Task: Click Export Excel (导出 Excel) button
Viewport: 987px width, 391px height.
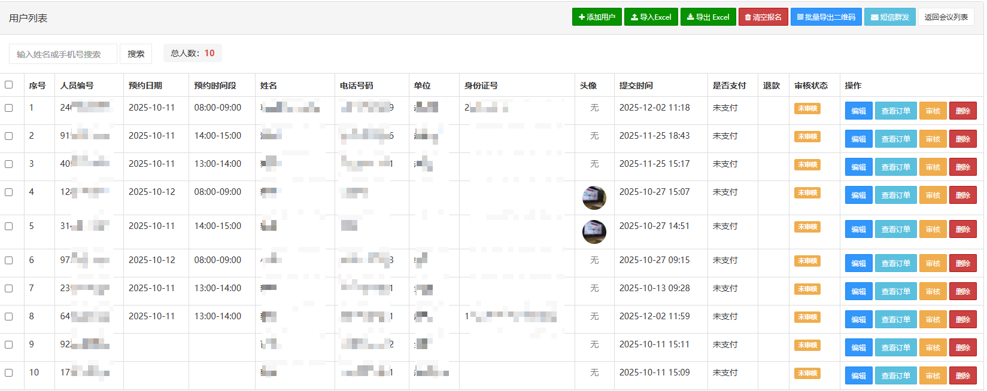Action: 707,17
